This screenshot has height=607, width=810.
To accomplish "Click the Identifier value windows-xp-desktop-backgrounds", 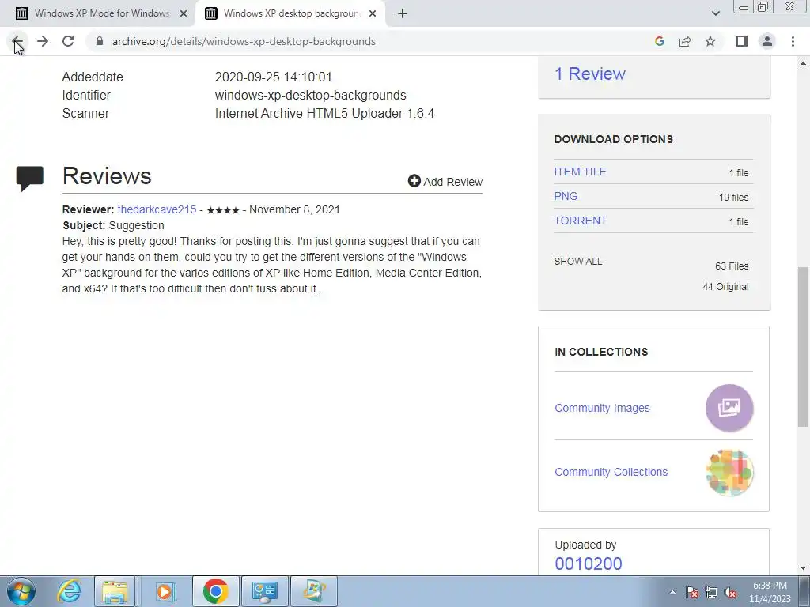I will tap(310, 95).
